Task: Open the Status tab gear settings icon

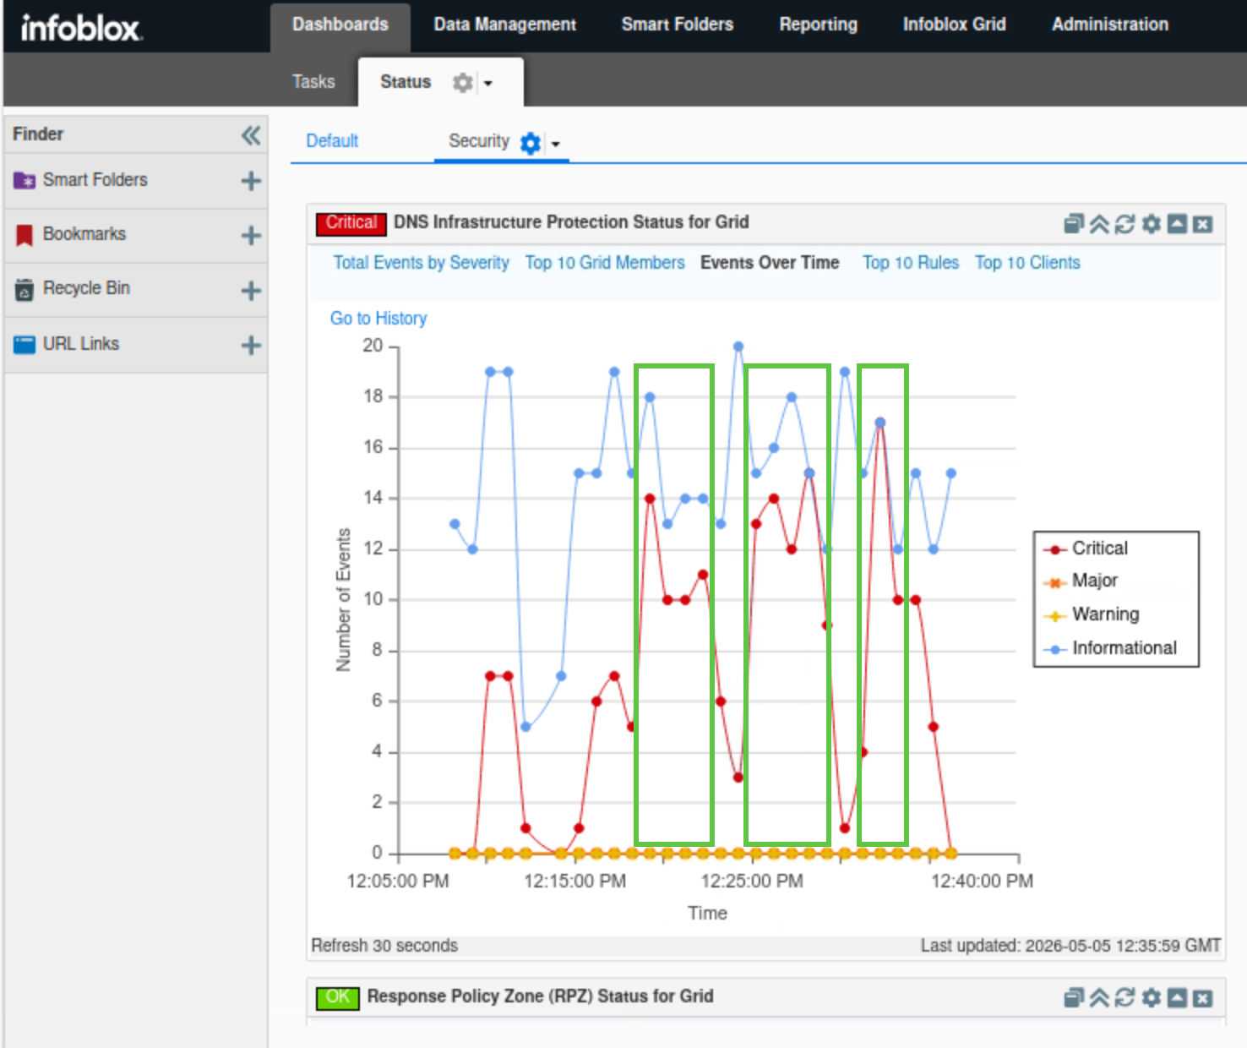Action: click(462, 82)
